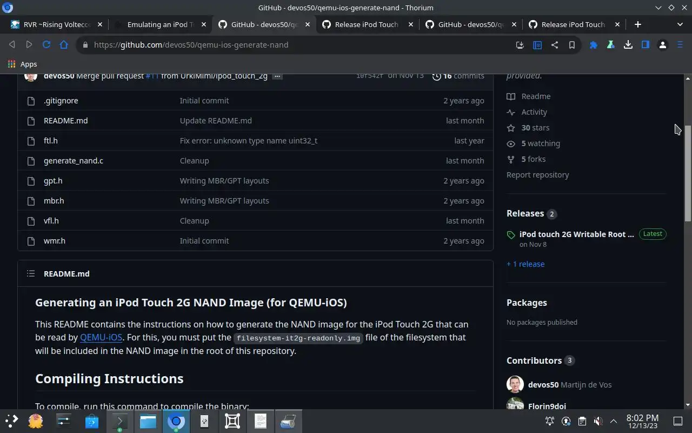Open iPod touch 2G Writable Root release
This screenshot has height=433, width=692.
(577, 234)
